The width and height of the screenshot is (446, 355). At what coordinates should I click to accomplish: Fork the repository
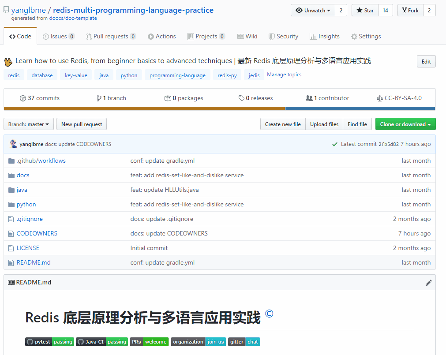tap(410, 11)
